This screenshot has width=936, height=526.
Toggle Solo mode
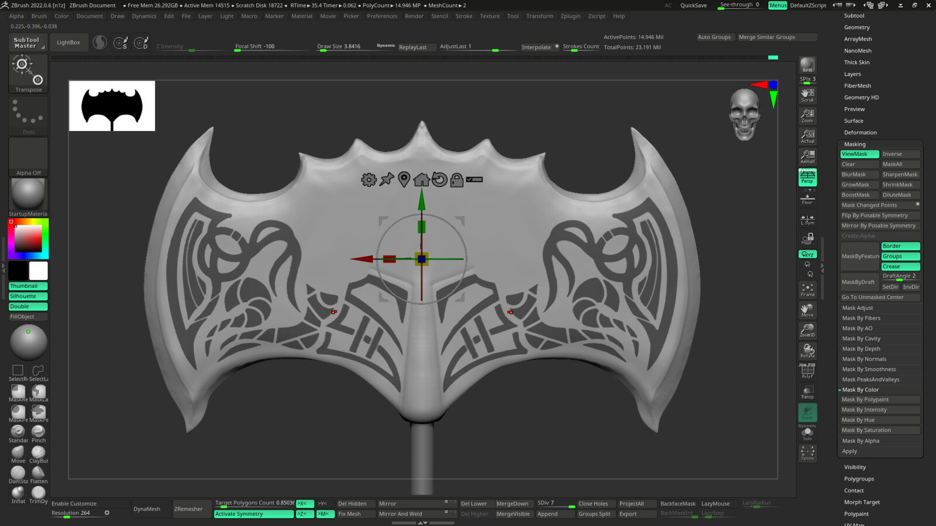807,433
